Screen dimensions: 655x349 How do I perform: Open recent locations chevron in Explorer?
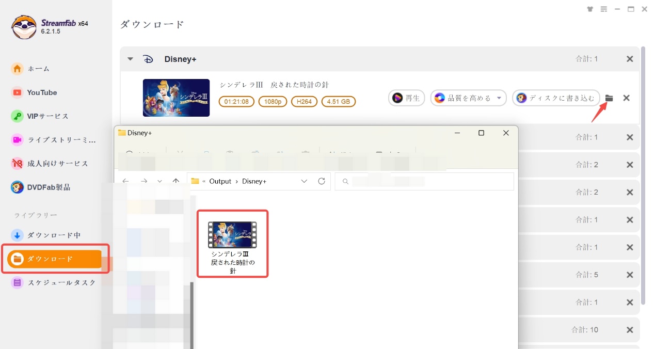(159, 181)
